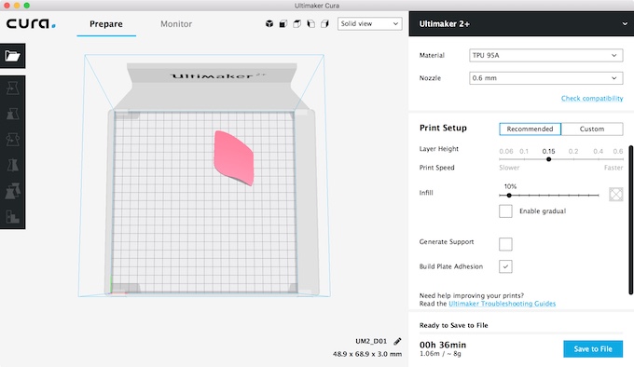
Task: Switch to the Prepare tab
Action: [x=106, y=24]
